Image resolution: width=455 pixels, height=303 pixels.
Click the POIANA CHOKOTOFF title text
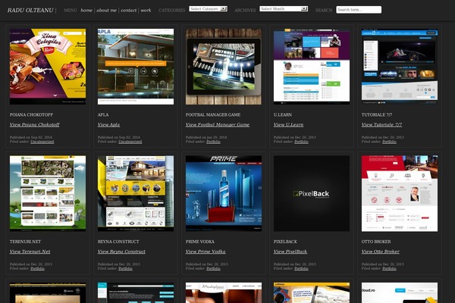point(31,115)
